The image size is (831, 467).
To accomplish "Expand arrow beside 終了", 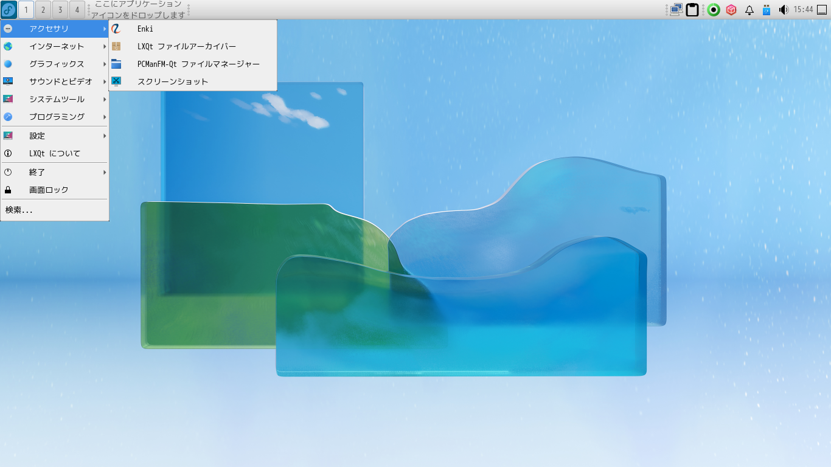I will [105, 172].
